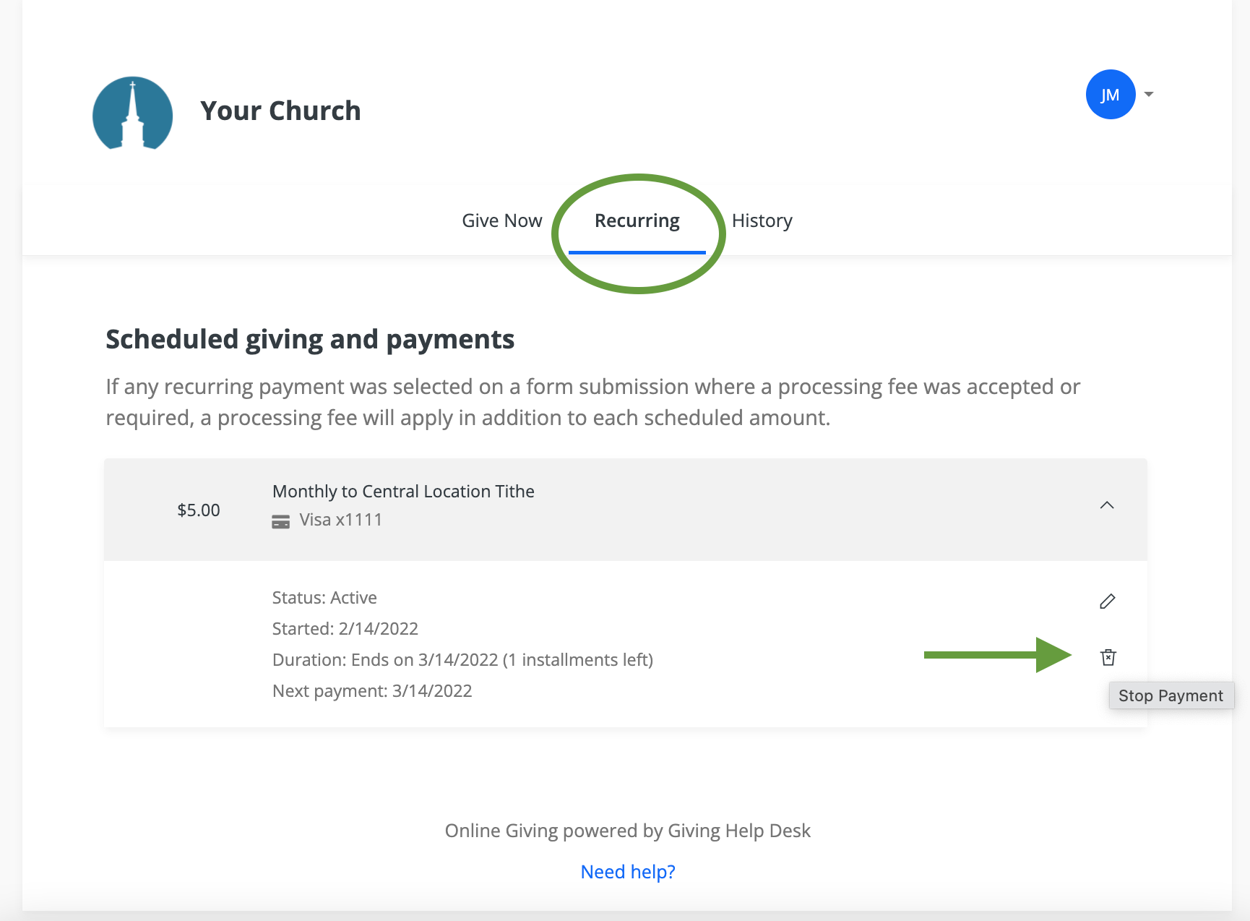Click the credit card icon beside Visa
The width and height of the screenshot is (1250, 921).
pos(280,521)
